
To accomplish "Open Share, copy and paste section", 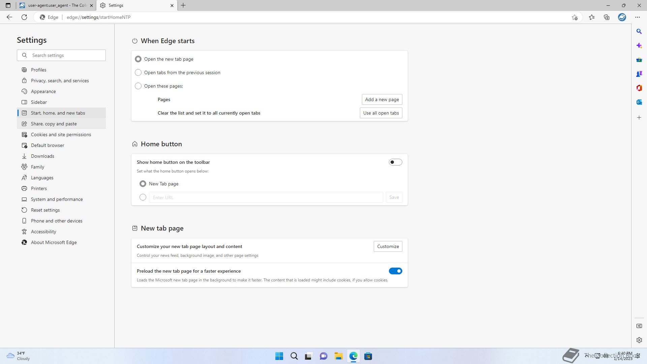I will 61,124.
